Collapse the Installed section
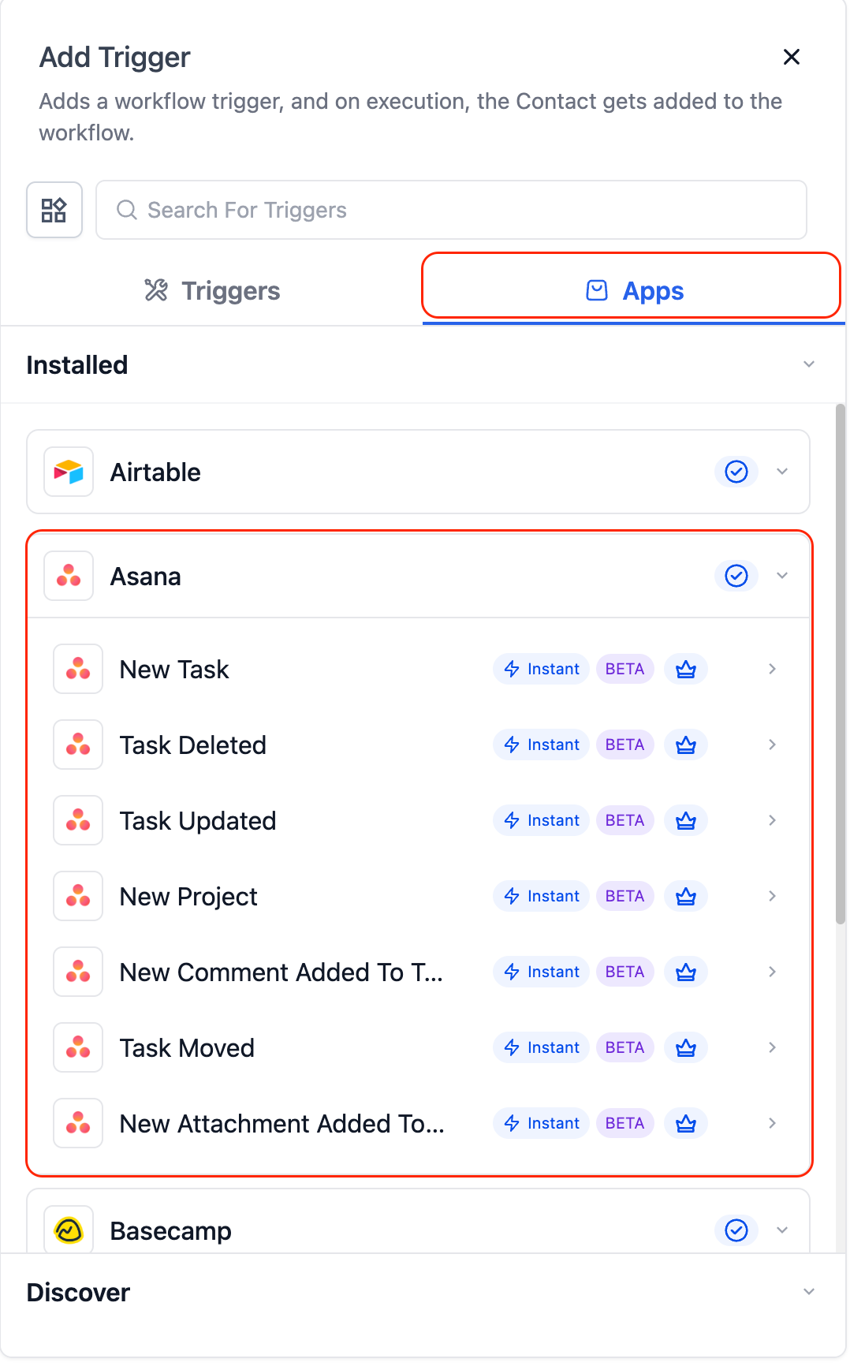 pyautogui.click(x=808, y=364)
